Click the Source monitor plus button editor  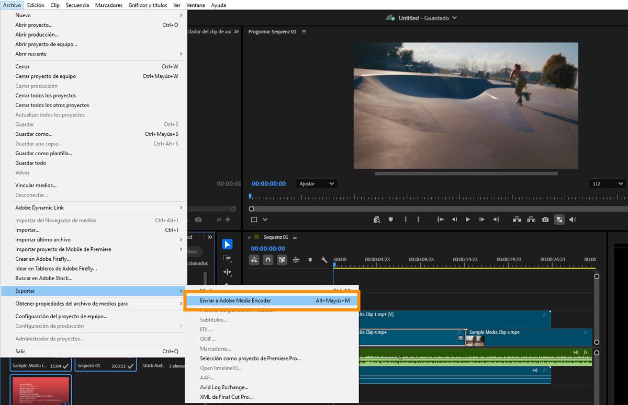pos(228,220)
